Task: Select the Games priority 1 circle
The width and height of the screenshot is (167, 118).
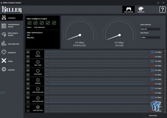Action: coord(38,53)
